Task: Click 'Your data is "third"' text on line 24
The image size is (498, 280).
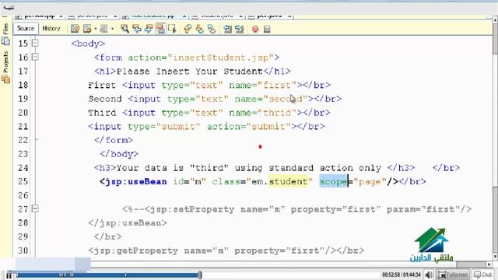Action: click(x=173, y=168)
